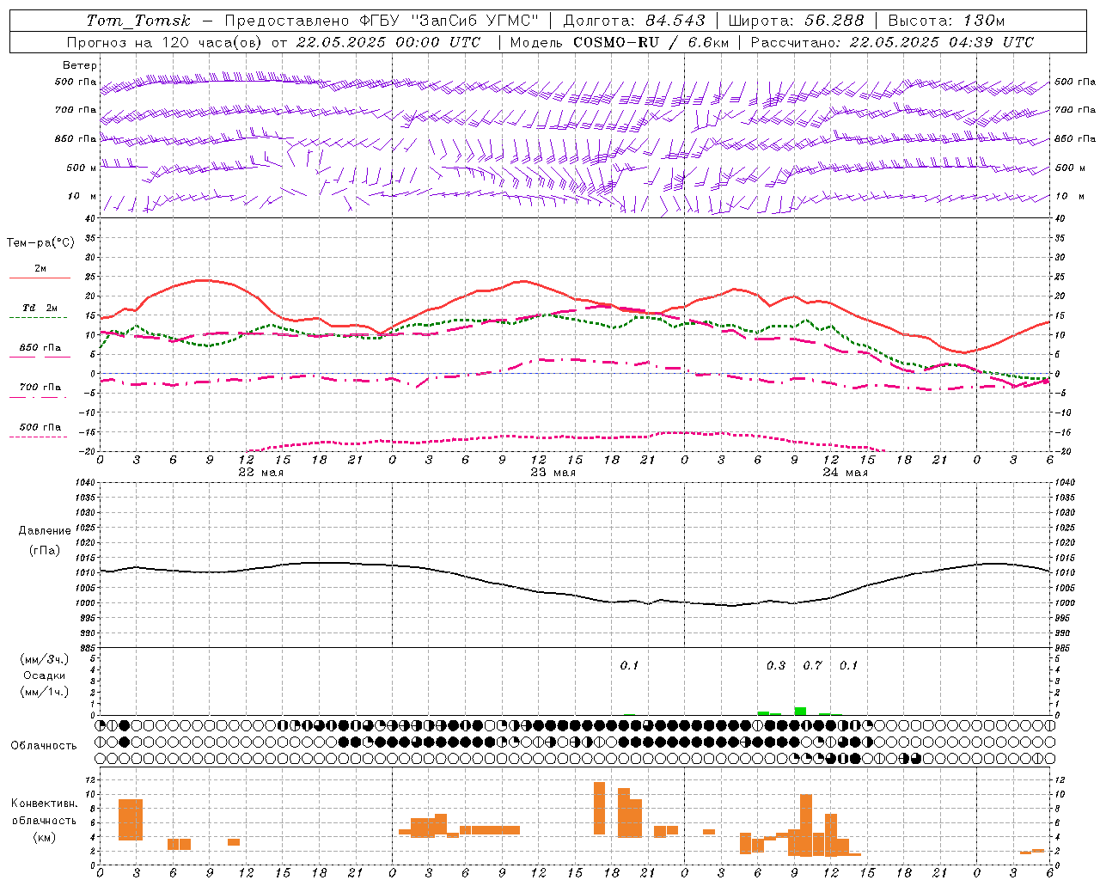Click the forecast start time "22.05.2025 00:00 UTC"
This screenshot has width=1100, height=880.
point(388,42)
